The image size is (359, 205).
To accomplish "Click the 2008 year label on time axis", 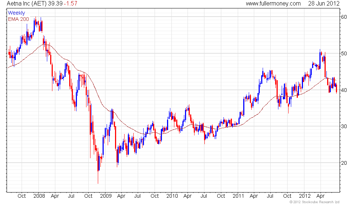I will click(x=39, y=196).
